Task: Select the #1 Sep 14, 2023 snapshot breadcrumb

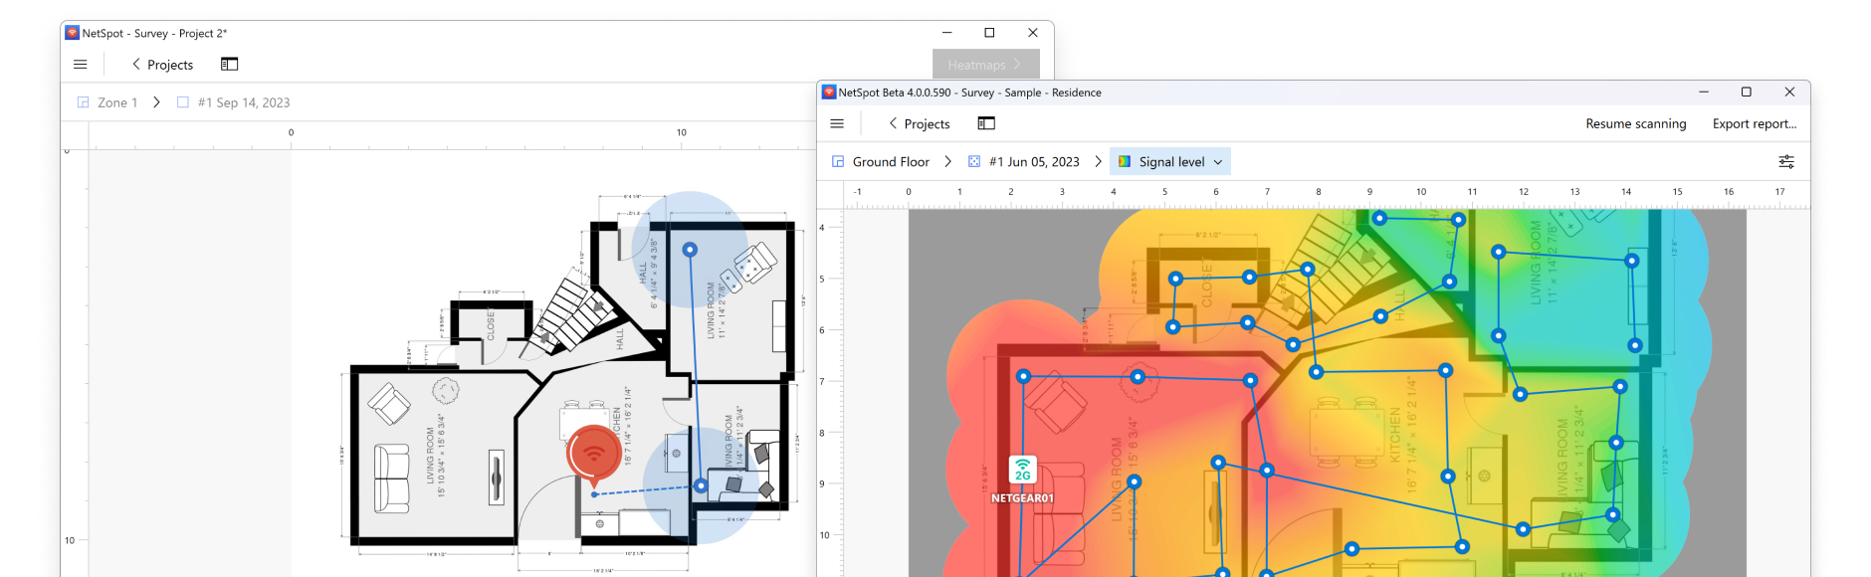Action: tap(233, 102)
